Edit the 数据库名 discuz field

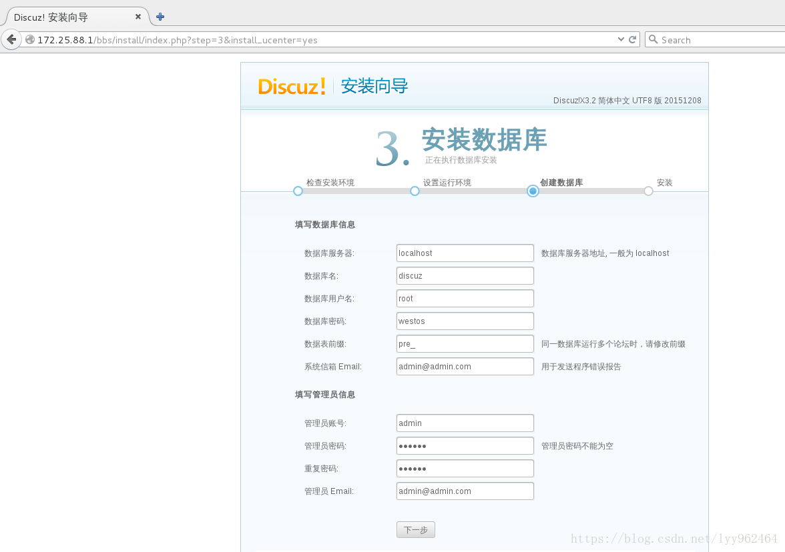tap(465, 275)
